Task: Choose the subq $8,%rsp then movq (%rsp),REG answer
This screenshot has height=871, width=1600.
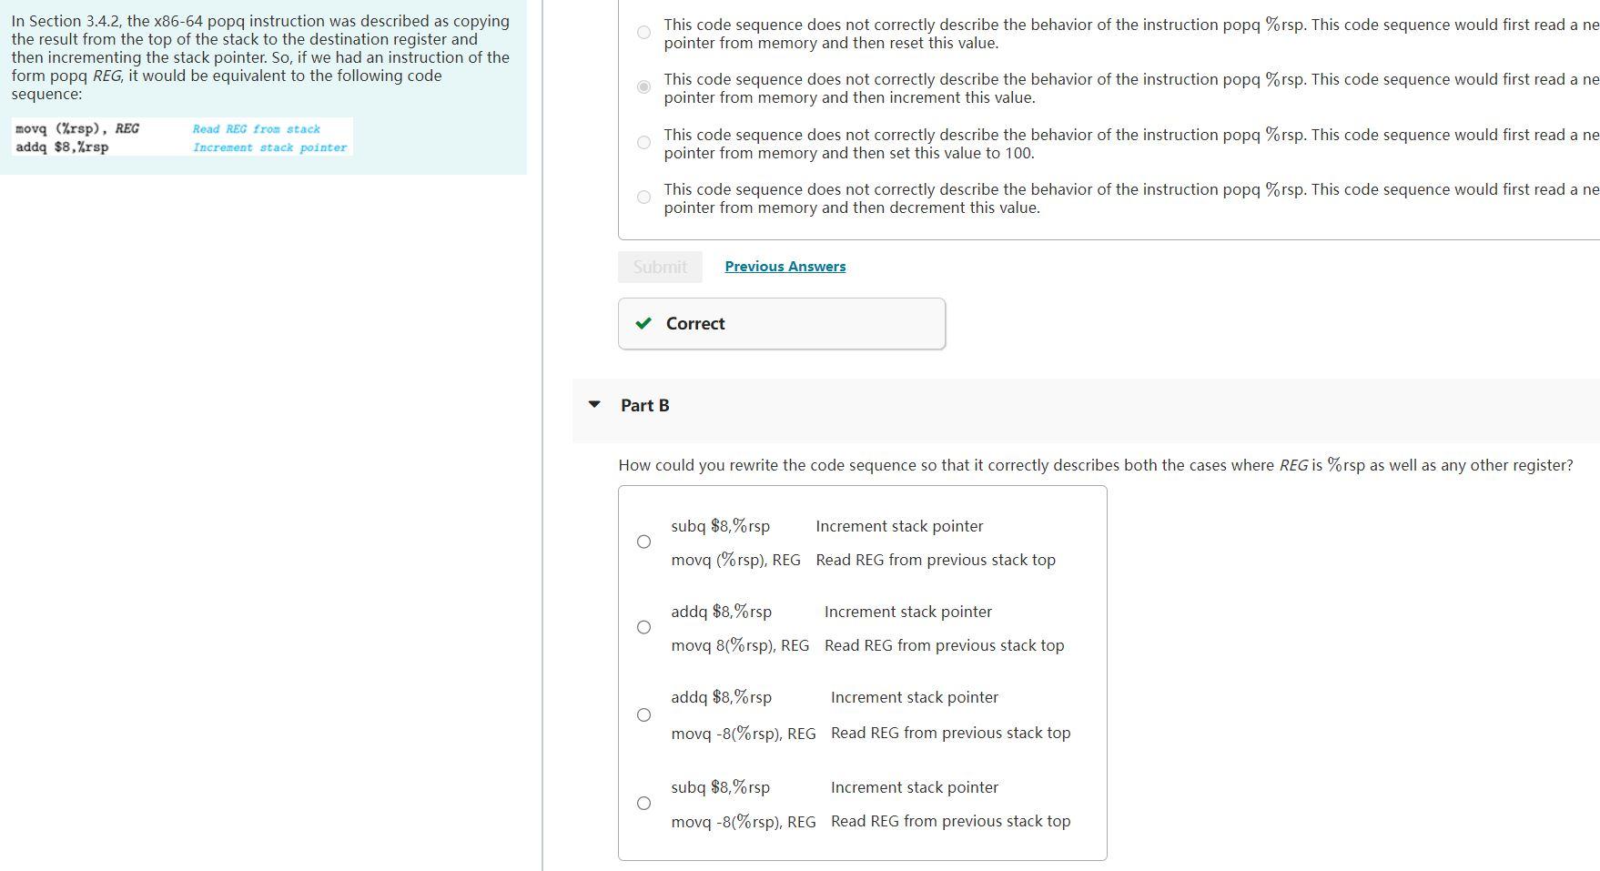Action: click(x=643, y=541)
